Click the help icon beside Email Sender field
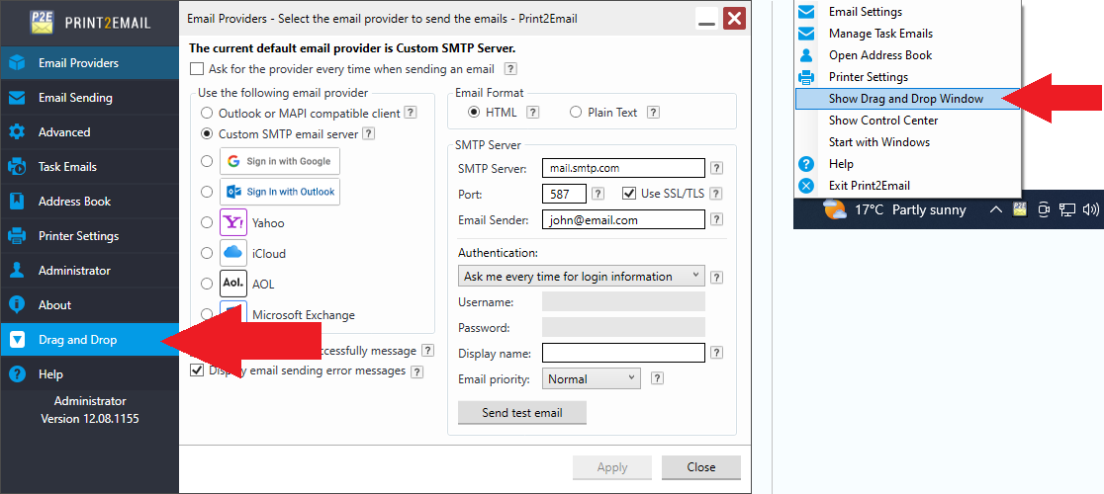 coord(717,220)
